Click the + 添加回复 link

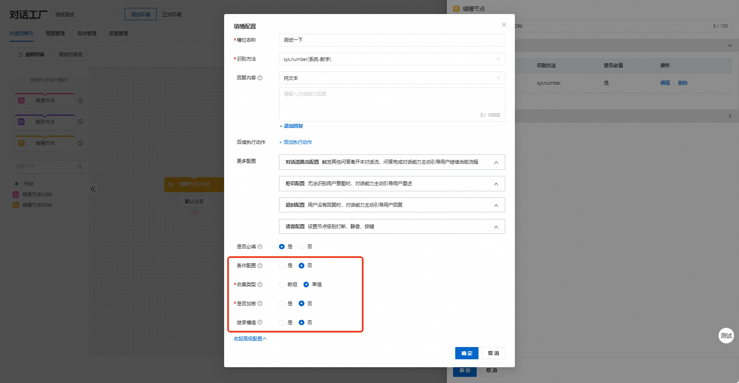pyautogui.click(x=291, y=126)
